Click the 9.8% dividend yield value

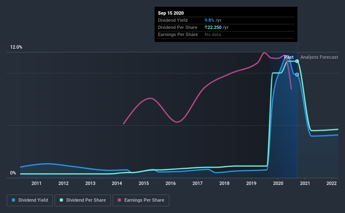pyautogui.click(x=209, y=20)
